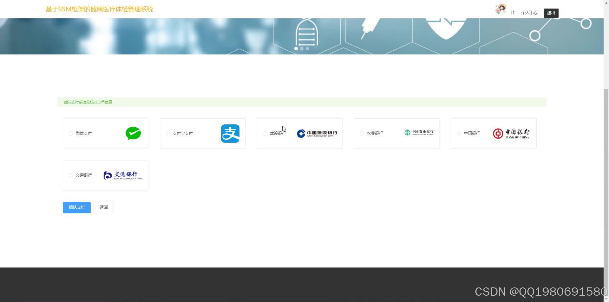Click the username 11 in header
The height and width of the screenshot is (302, 609).
[x=512, y=13]
